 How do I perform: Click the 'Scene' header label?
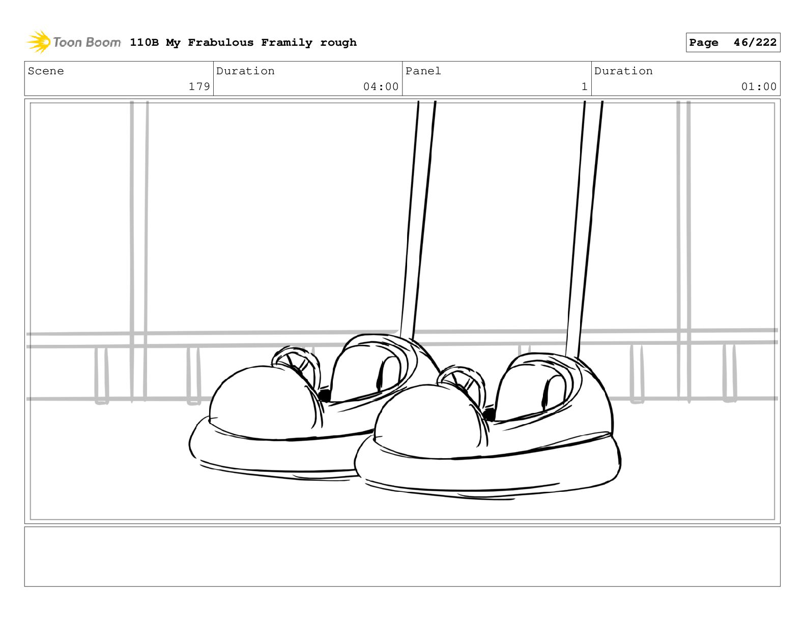(x=46, y=71)
